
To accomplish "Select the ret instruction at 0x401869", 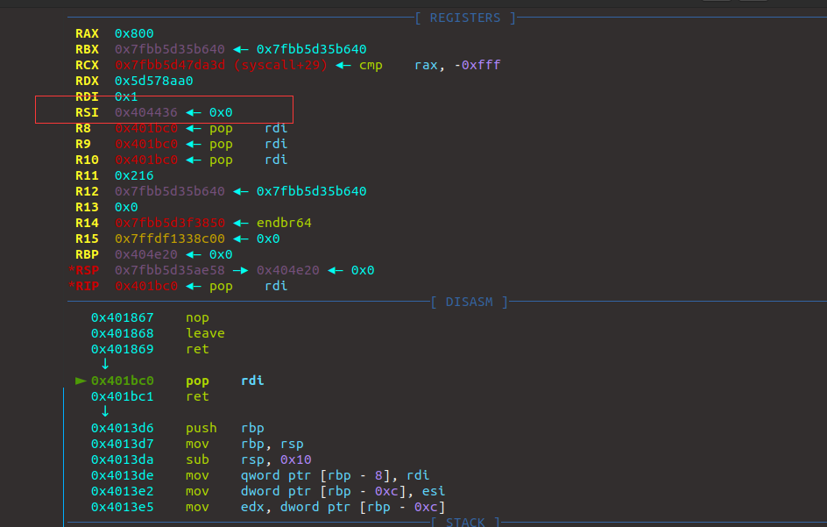I will [197, 350].
